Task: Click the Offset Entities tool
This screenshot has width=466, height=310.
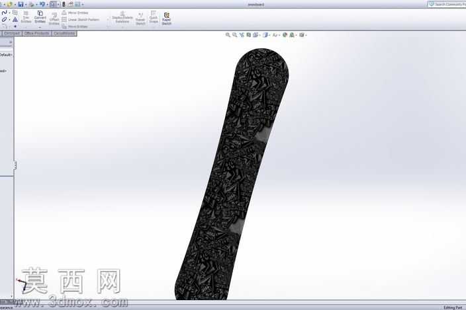Action: 54,19
